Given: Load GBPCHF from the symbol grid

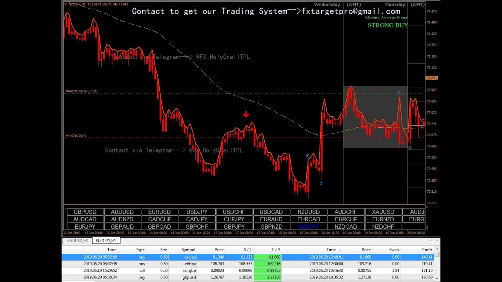Looking at the screenshot, I should (x=196, y=227).
